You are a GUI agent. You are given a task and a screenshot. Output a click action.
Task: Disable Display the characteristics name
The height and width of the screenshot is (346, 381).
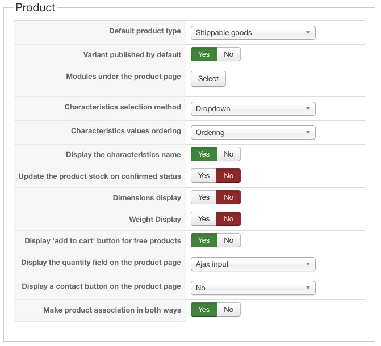coord(228,154)
